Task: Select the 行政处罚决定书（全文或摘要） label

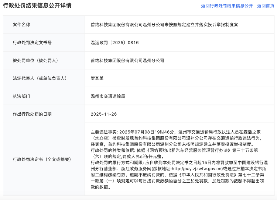Action: point(41,159)
